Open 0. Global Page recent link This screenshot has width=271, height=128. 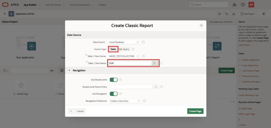pyautogui.click(x=245, y=109)
